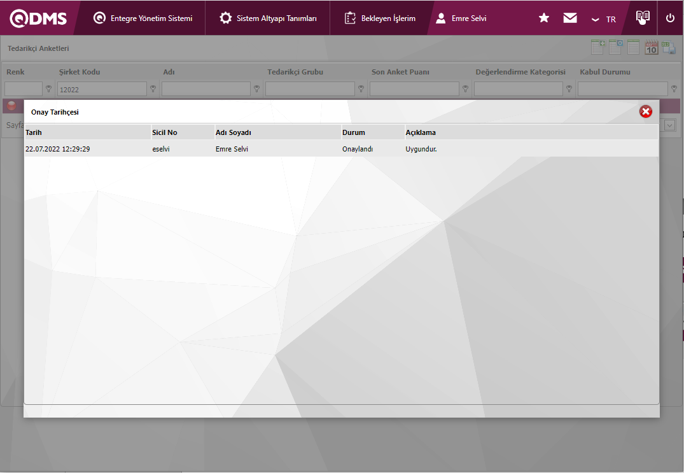Close the Onay Tarihçesi dialog
This screenshot has width=684, height=473.
pos(646,112)
